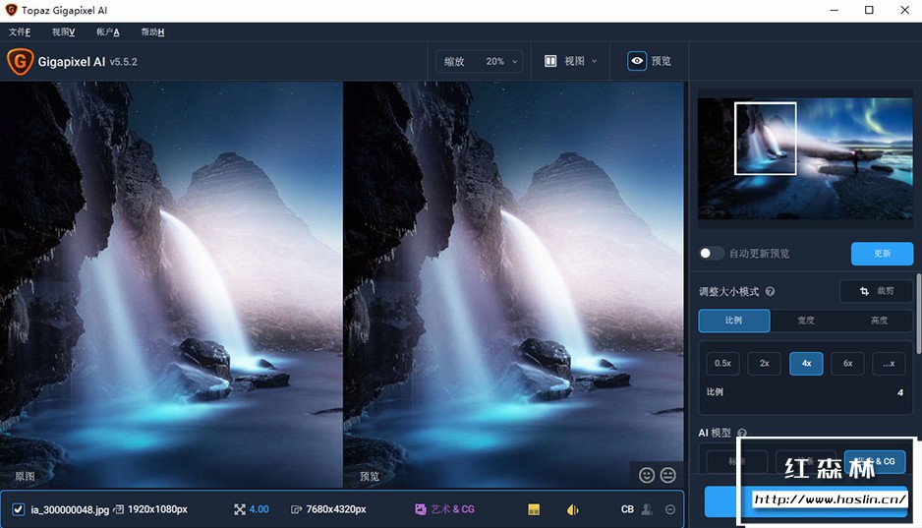Click the right panel vertical scrollbar

[x=918, y=314]
